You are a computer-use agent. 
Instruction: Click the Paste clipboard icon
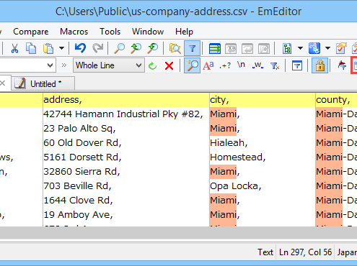click(x=48, y=48)
